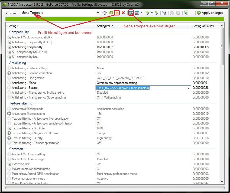The width and height of the screenshot is (230, 193).
Task: Click the Anisotropic filtering setting value 16x
Action: tap(99, 114)
